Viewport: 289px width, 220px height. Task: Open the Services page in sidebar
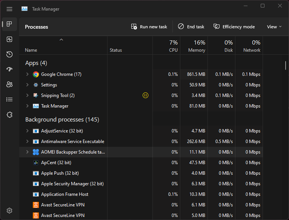pos(9,115)
